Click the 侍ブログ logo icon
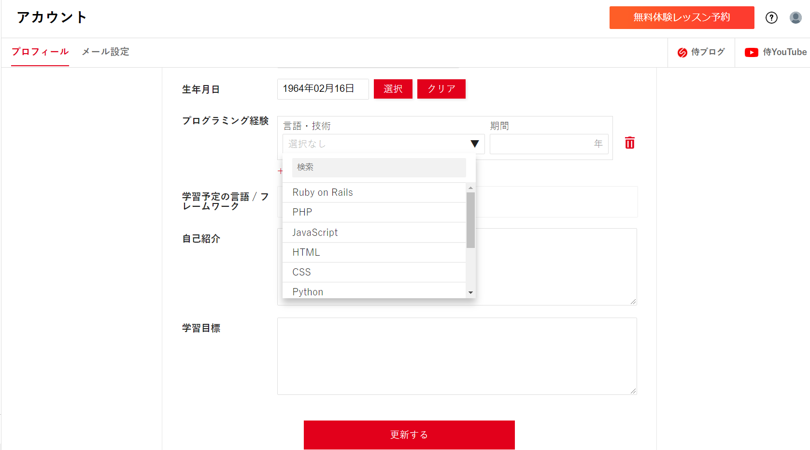Viewport: 810px width, 450px height. (x=682, y=52)
